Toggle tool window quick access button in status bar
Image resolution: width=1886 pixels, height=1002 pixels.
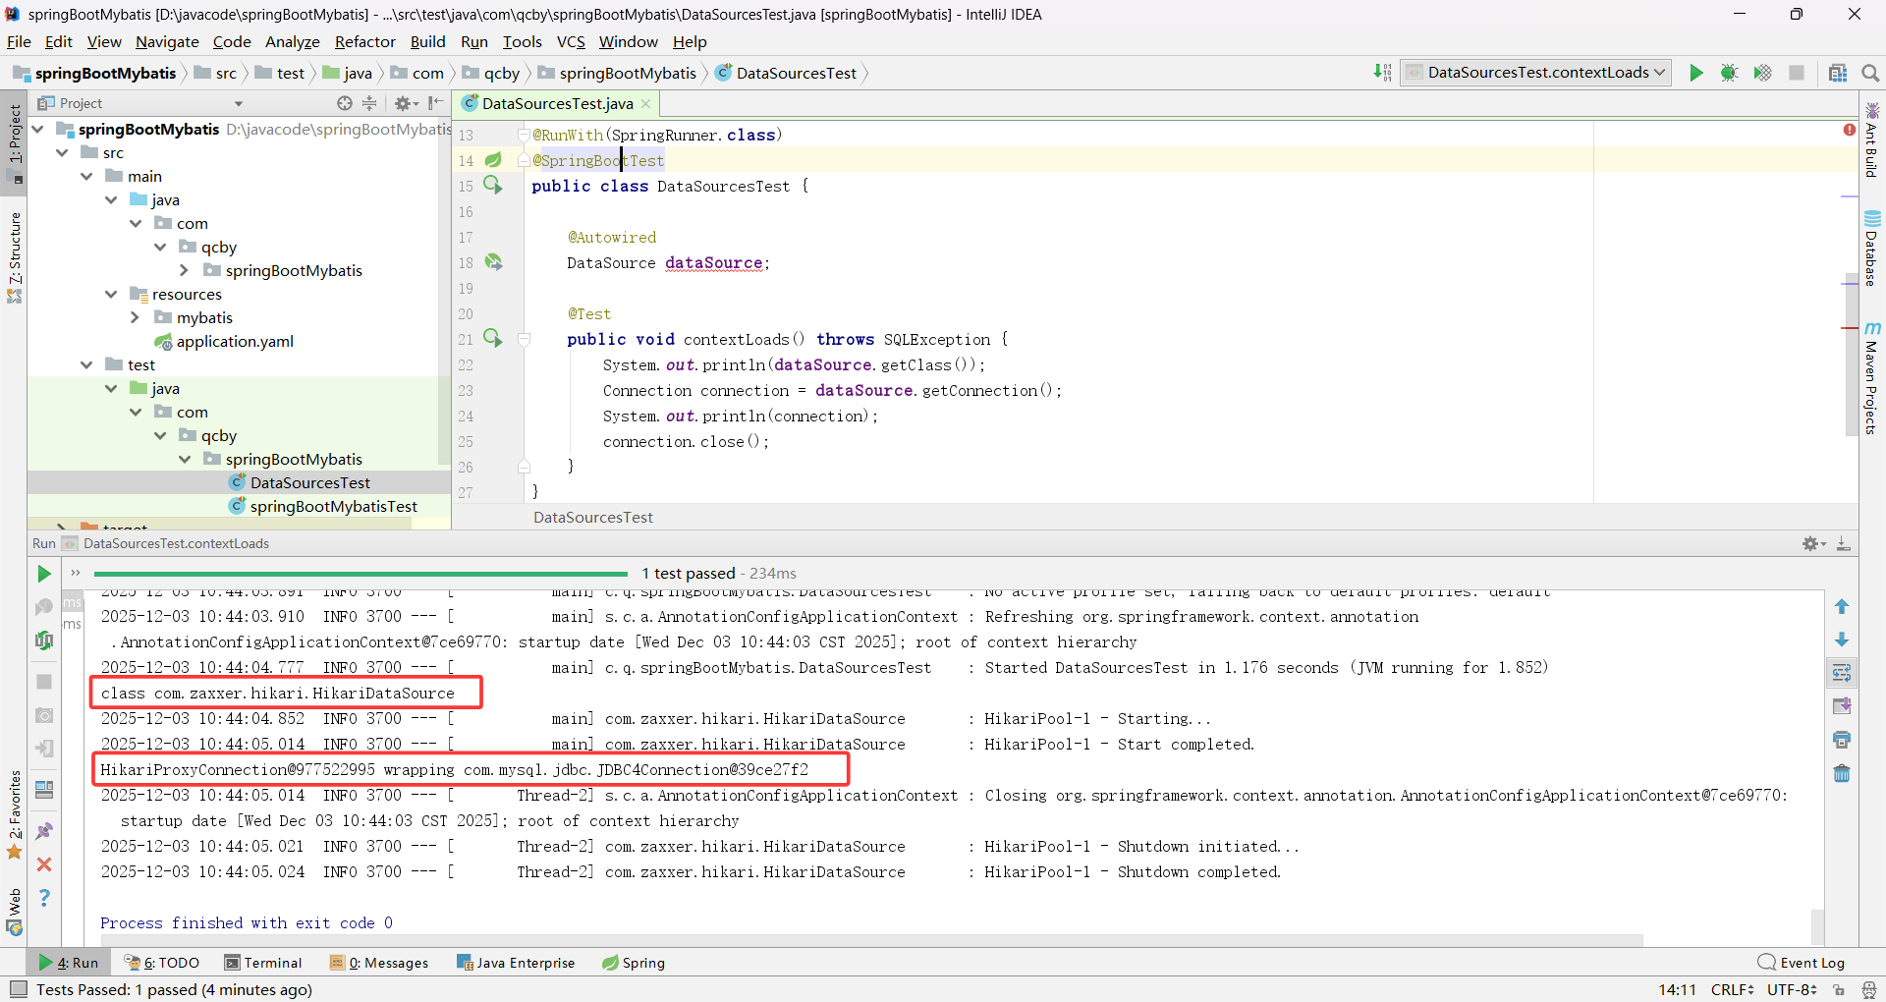[x=19, y=989]
